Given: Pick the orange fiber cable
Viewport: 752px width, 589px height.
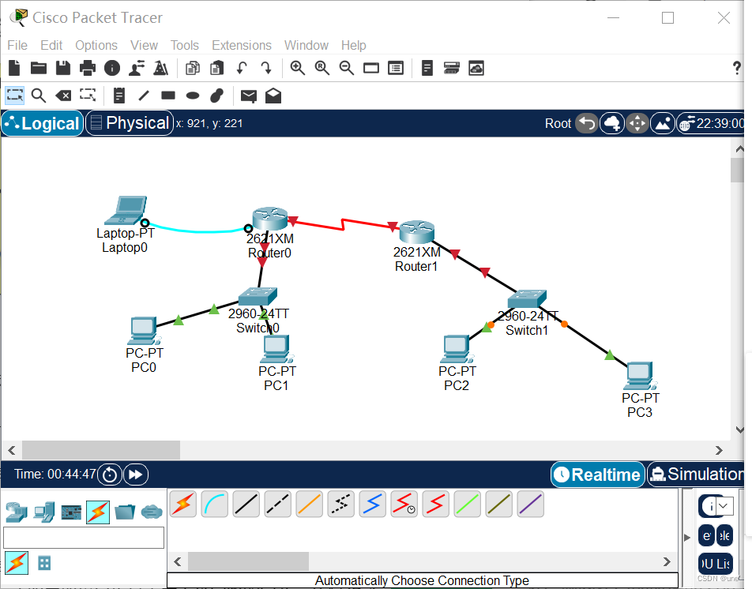Looking at the screenshot, I should point(310,505).
